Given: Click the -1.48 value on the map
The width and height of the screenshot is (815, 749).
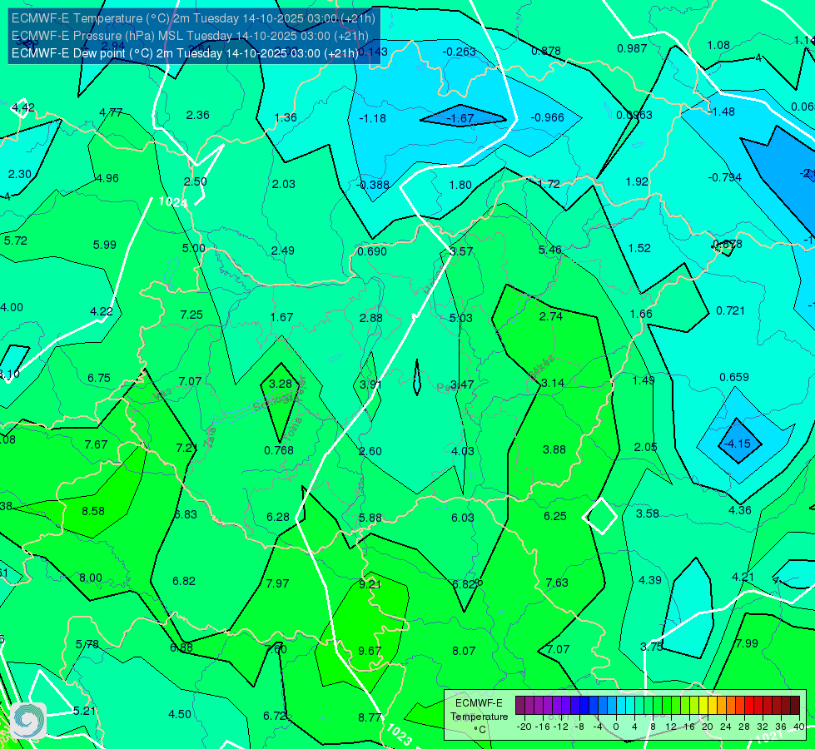Looking at the screenshot, I should (x=722, y=112).
